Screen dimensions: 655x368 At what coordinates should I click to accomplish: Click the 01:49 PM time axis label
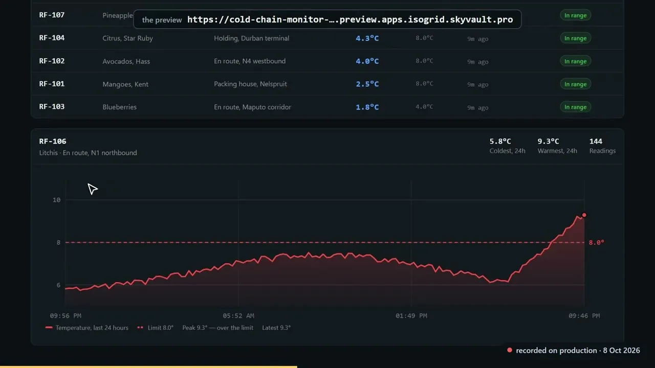coord(411,316)
